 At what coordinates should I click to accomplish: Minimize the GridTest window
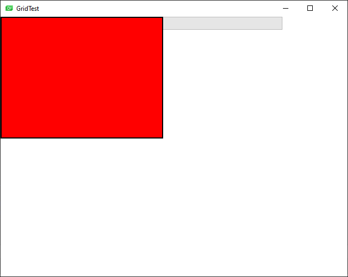[x=286, y=9]
